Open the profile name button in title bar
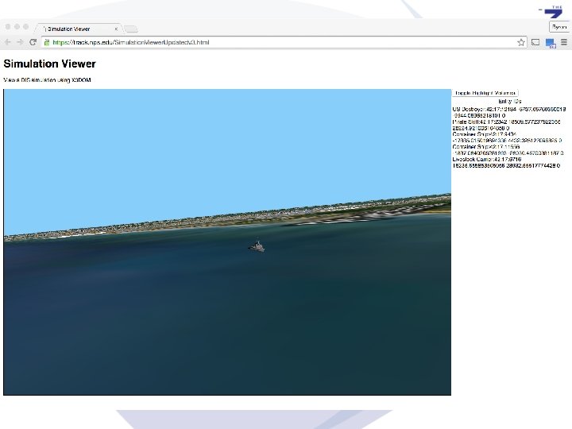The width and height of the screenshot is (572, 429). point(559,27)
